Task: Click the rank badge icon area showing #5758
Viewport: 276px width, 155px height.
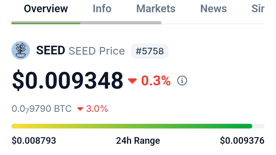Action: coord(150,51)
